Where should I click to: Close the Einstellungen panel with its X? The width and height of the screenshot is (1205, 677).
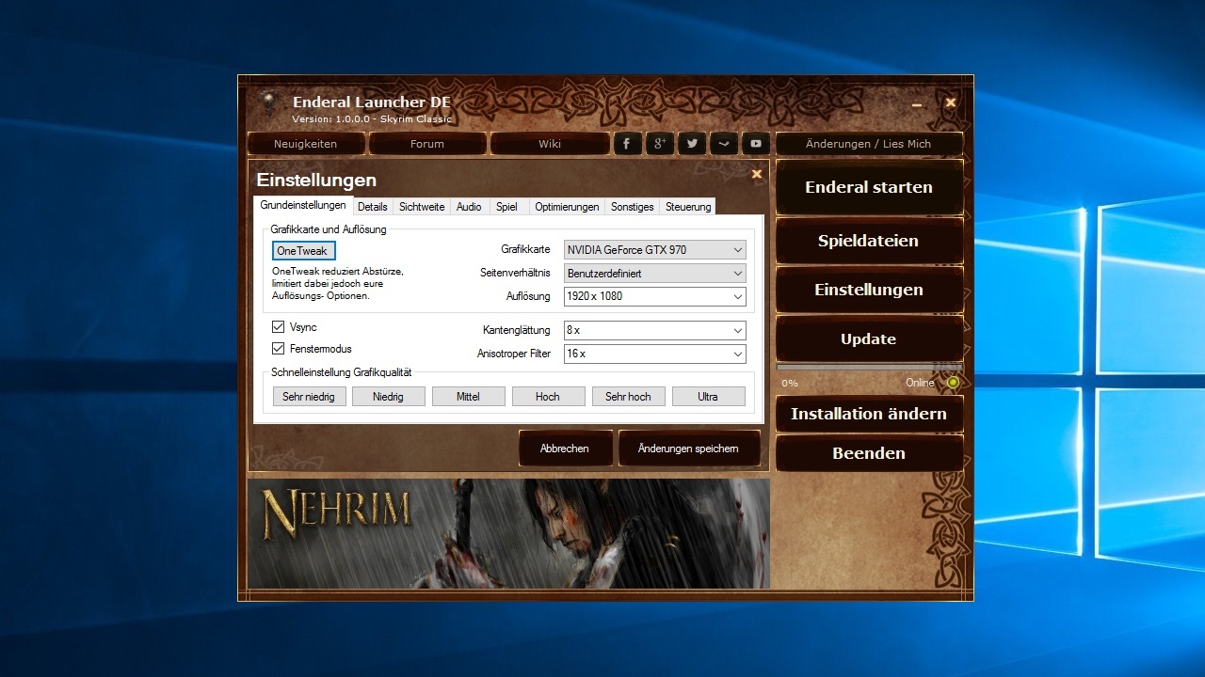coord(756,174)
